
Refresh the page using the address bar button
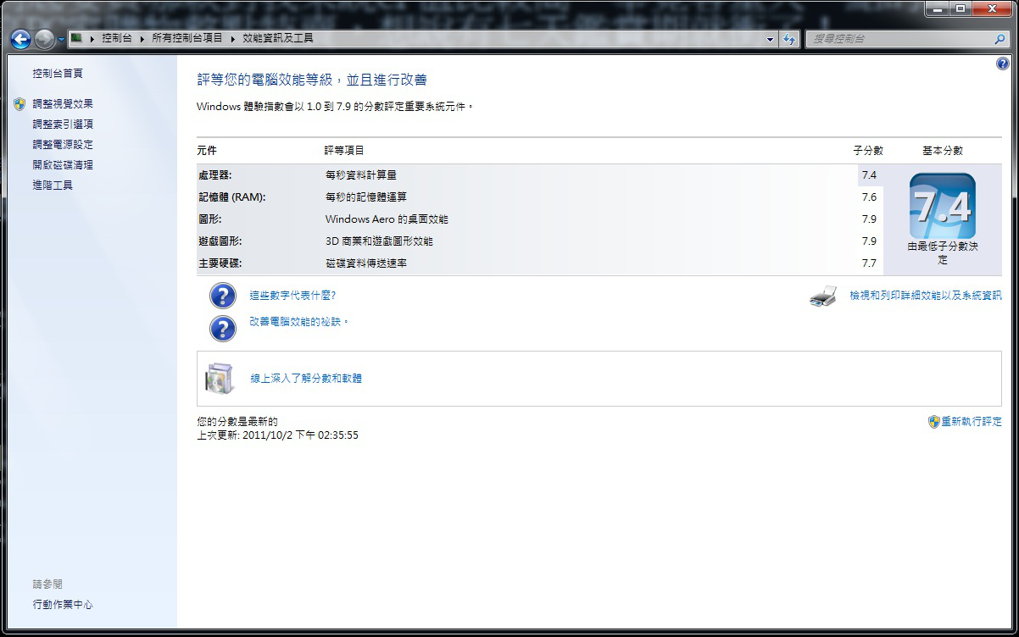(789, 39)
